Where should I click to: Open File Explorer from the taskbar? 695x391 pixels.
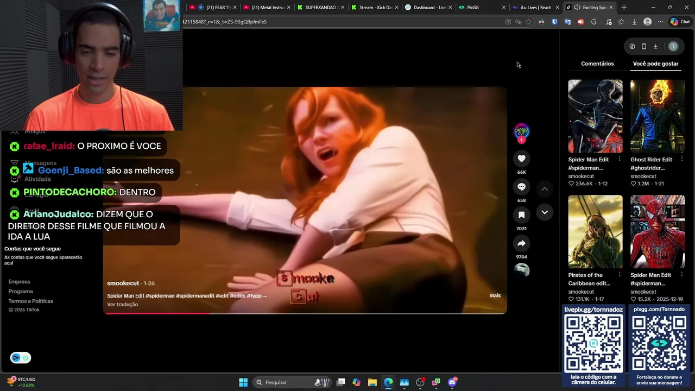(372, 382)
